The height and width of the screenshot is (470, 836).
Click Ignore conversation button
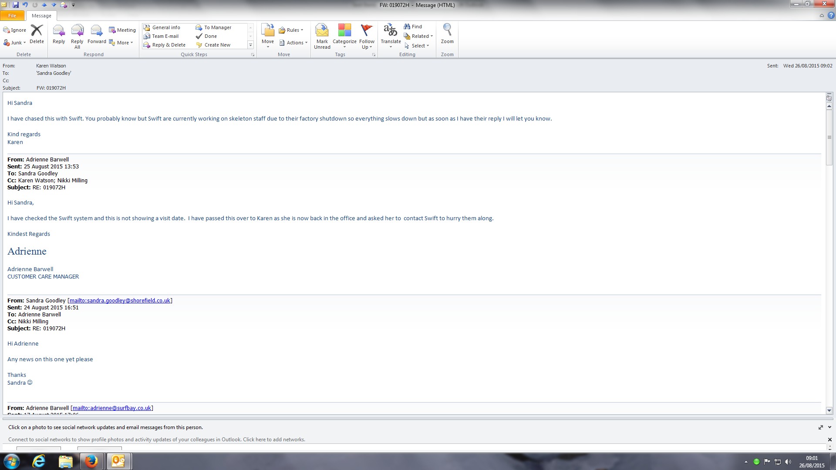(x=15, y=30)
